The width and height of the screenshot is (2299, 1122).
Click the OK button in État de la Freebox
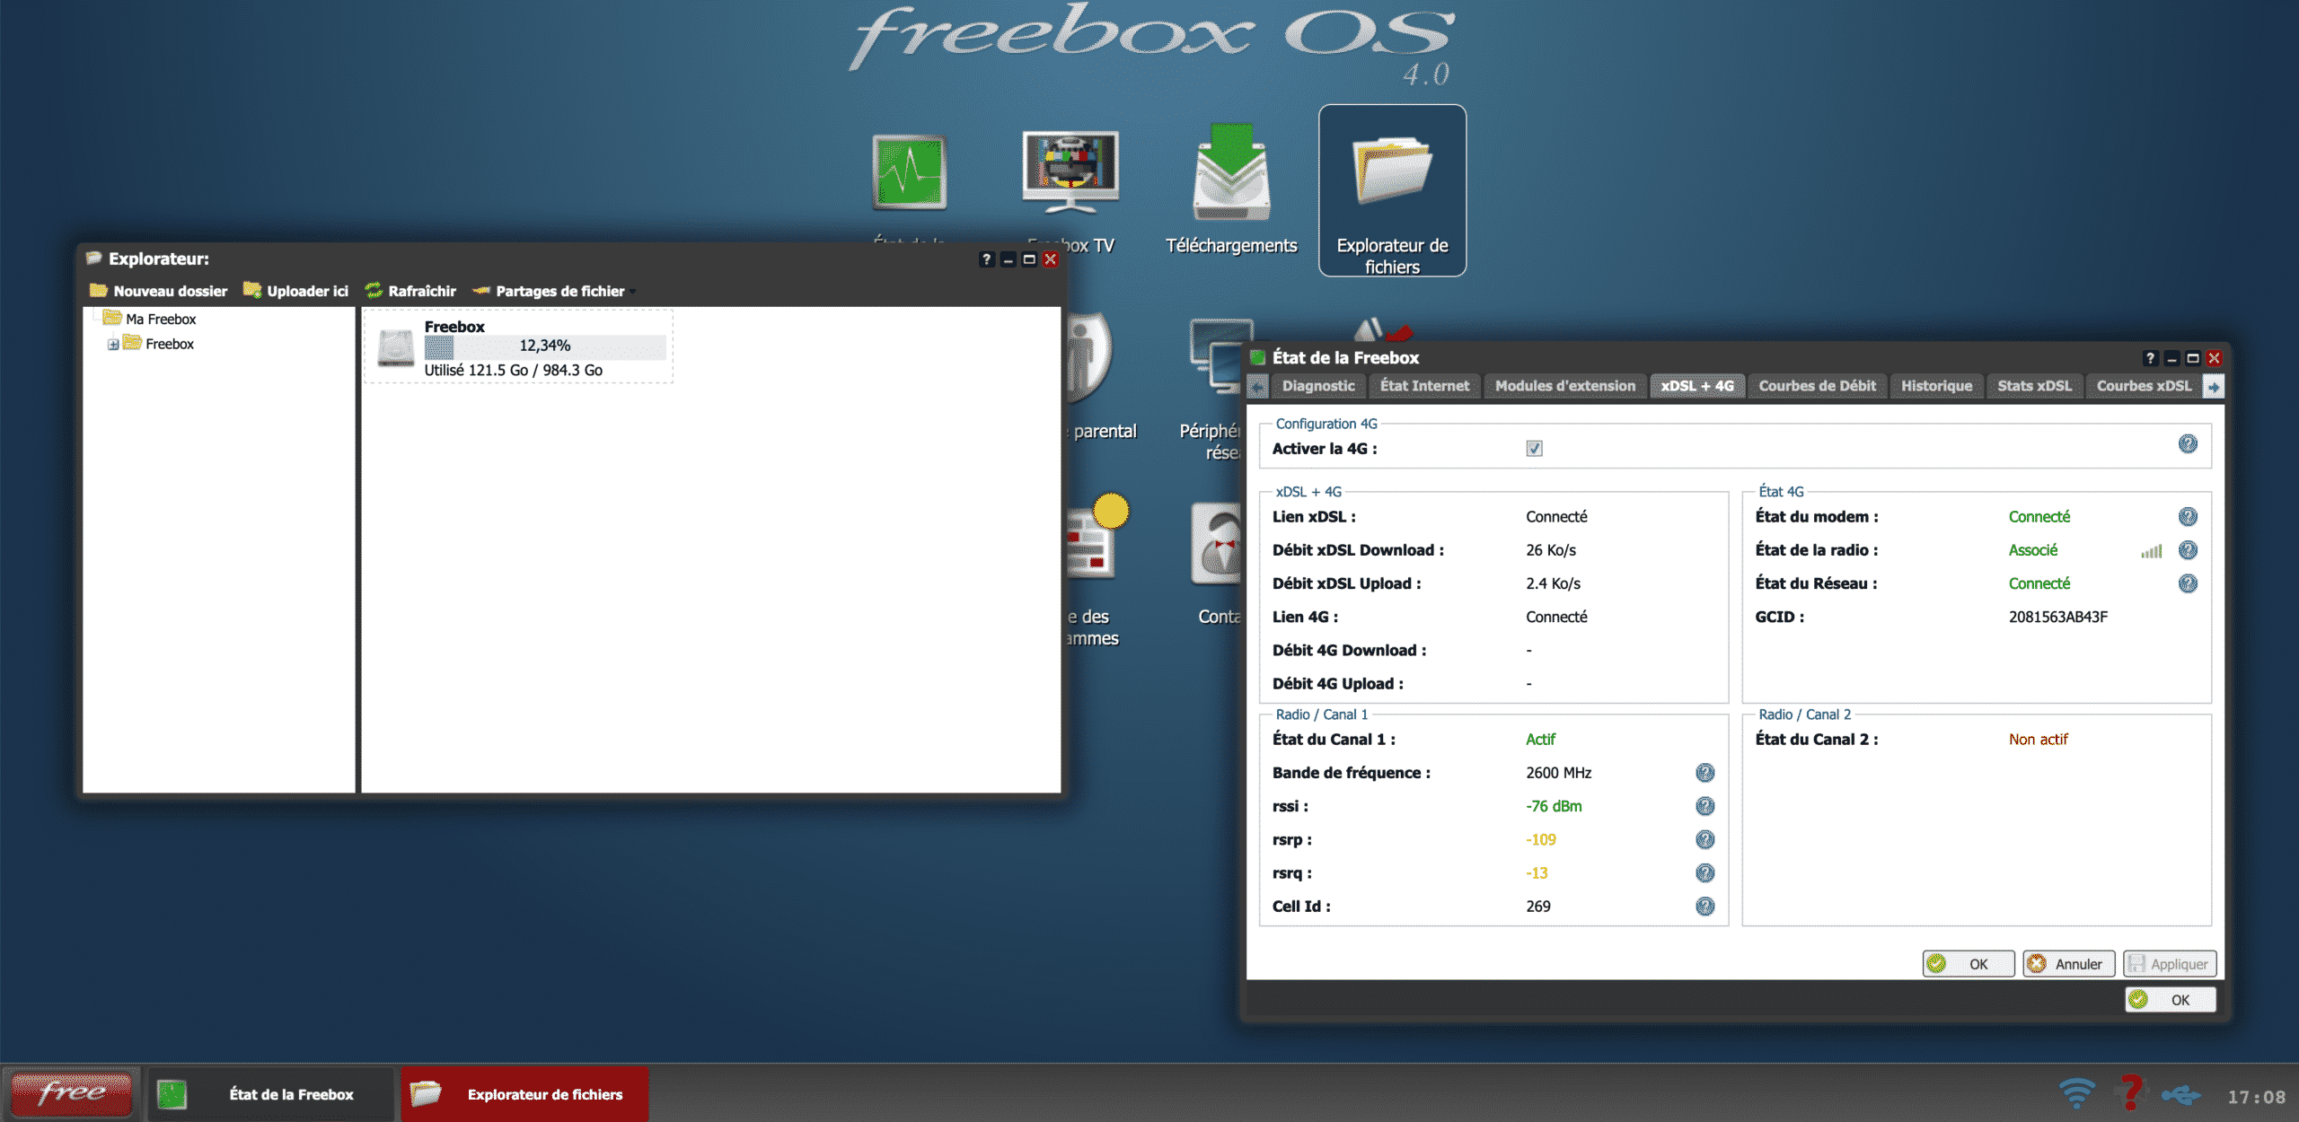[1968, 963]
